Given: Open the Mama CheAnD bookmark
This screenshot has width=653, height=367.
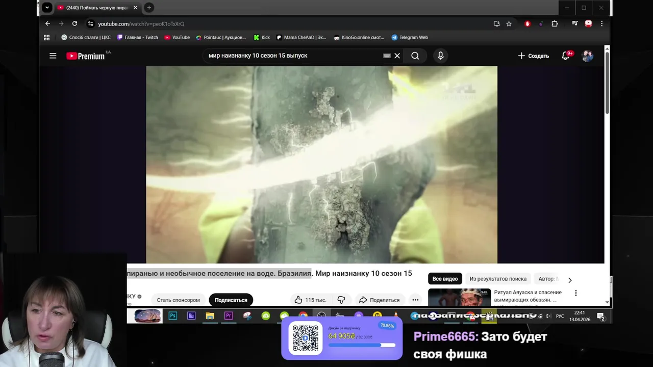Looking at the screenshot, I should [x=301, y=37].
